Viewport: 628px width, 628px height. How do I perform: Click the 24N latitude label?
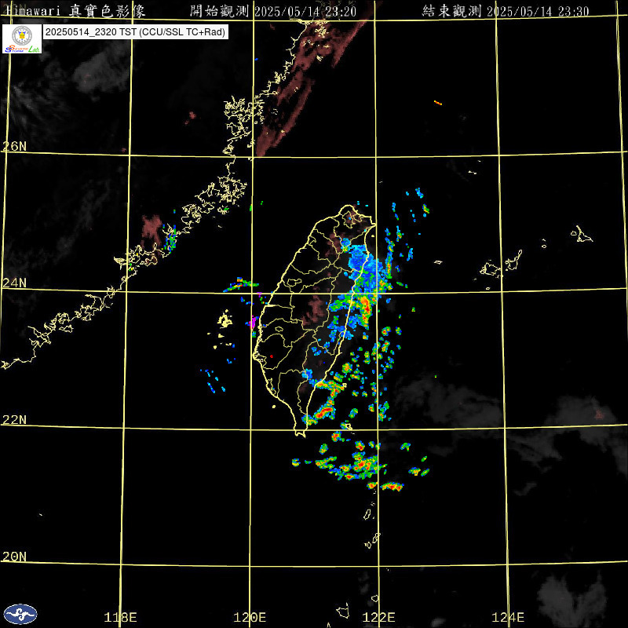tap(15, 283)
